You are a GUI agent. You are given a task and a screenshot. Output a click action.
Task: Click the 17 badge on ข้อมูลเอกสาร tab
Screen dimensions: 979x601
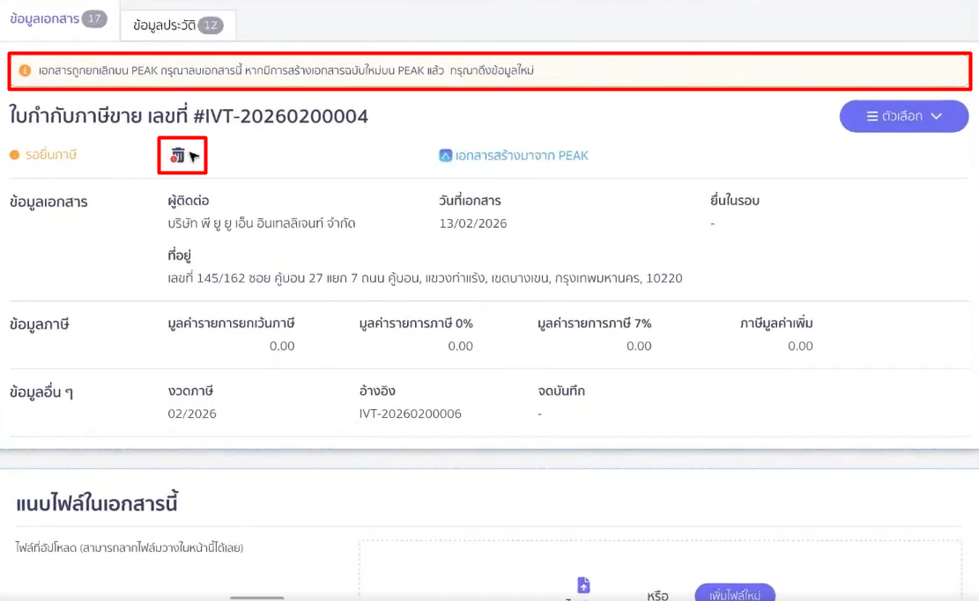(94, 18)
